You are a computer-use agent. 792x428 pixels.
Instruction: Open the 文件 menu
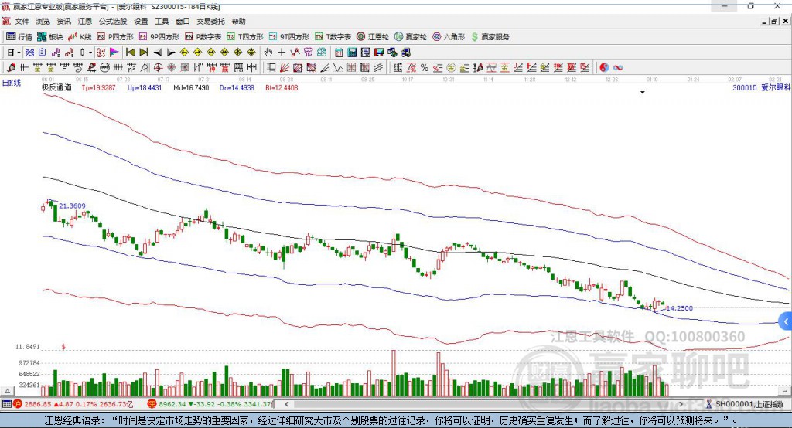[x=22, y=21]
